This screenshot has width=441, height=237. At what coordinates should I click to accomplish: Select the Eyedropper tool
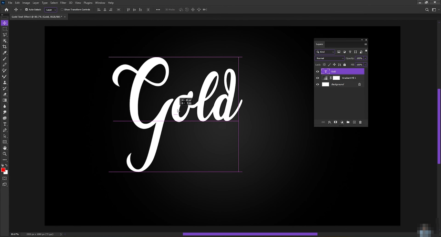click(4, 53)
